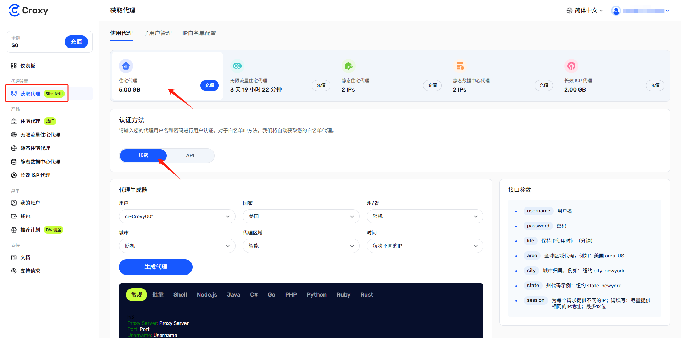
Task: Expand the account menu chevron
Action: pyautogui.click(x=668, y=11)
